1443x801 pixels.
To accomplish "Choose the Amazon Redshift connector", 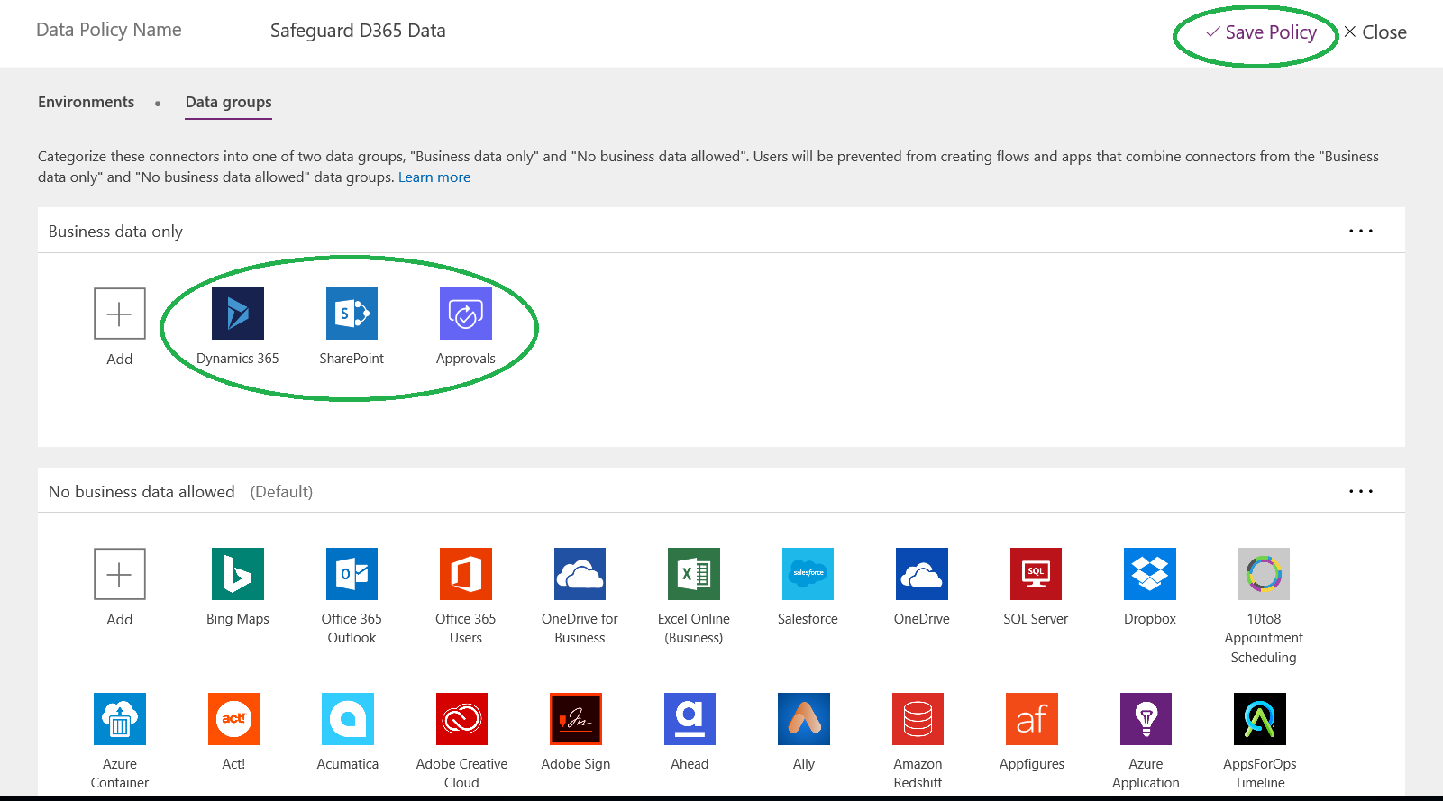I will pyautogui.click(x=918, y=719).
